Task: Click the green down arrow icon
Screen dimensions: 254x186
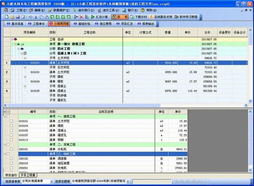Action: (58, 17)
